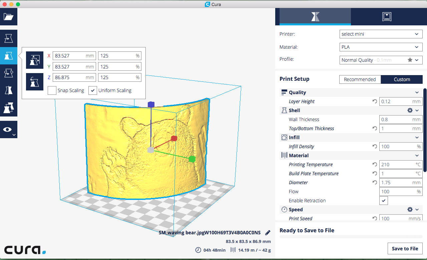Viewport: 427px width, 260px height.
Task: Click the Reset scale button icon
Action: point(35,82)
